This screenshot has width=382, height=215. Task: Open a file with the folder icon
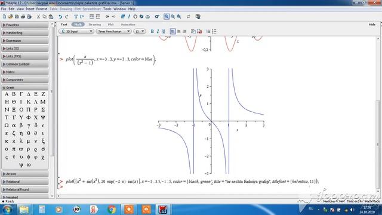tap(11, 17)
